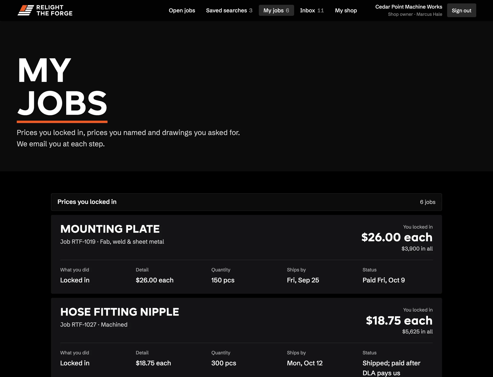
Task: Open the Open jobs nav item
Action: tap(182, 10)
